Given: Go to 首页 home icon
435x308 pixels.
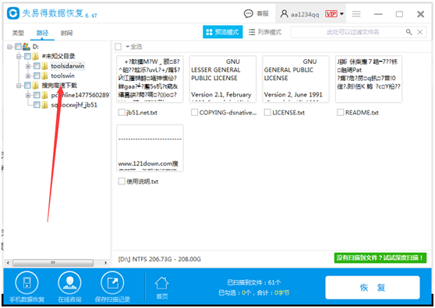Looking at the screenshot, I should pos(161,283).
